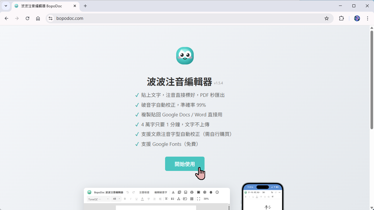This screenshot has height=210, width=374.
Task: Open the Extensions puzzle icon
Action: click(341, 18)
